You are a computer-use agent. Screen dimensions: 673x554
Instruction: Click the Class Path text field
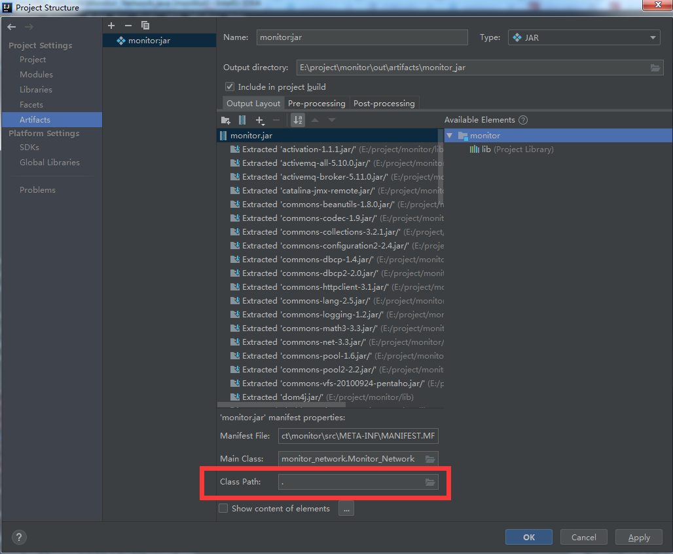[351, 482]
